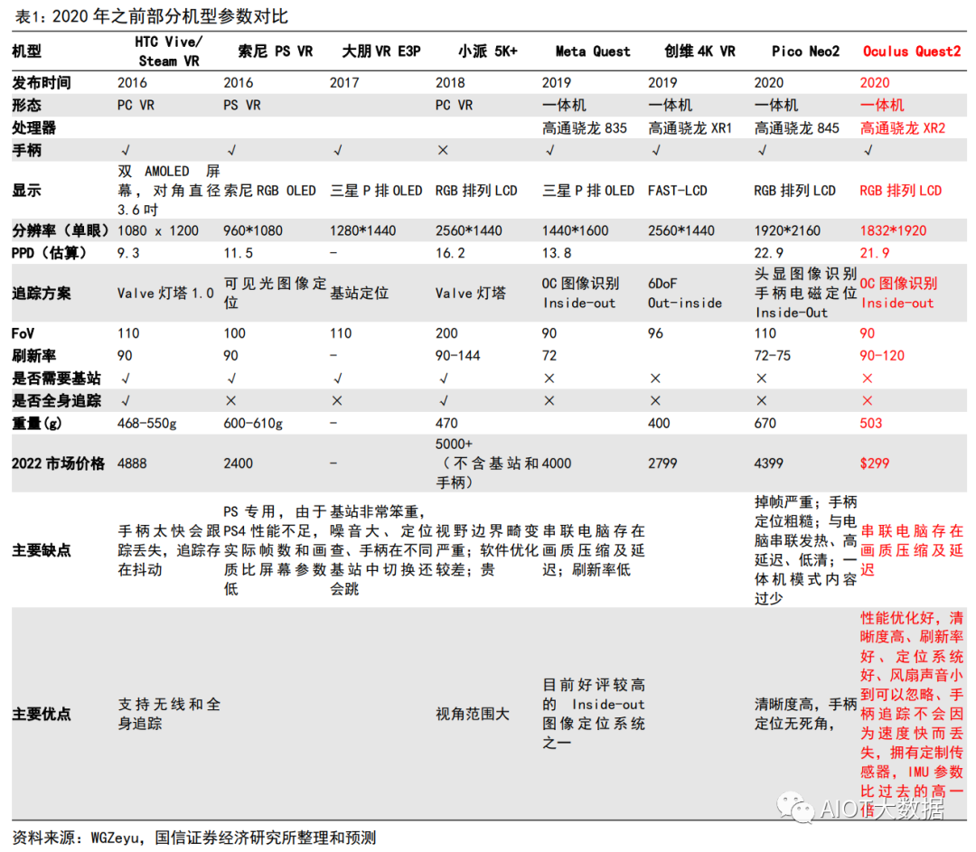Select the 90-144 refresh rate cell
Viewport: 976px width, 852px height.
[x=459, y=355]
